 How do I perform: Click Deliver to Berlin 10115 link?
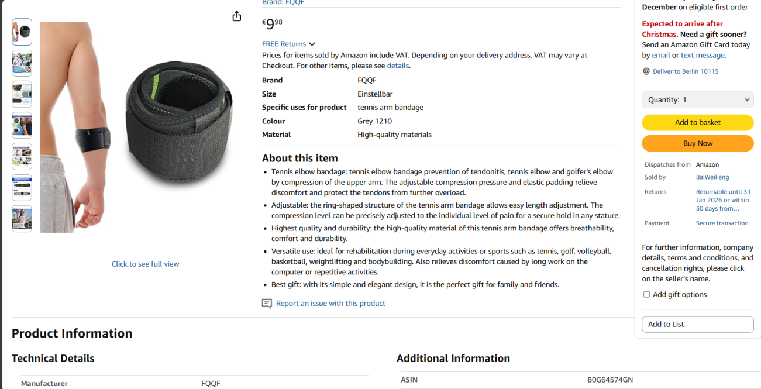pyautogui.click(x=685, y=71)
